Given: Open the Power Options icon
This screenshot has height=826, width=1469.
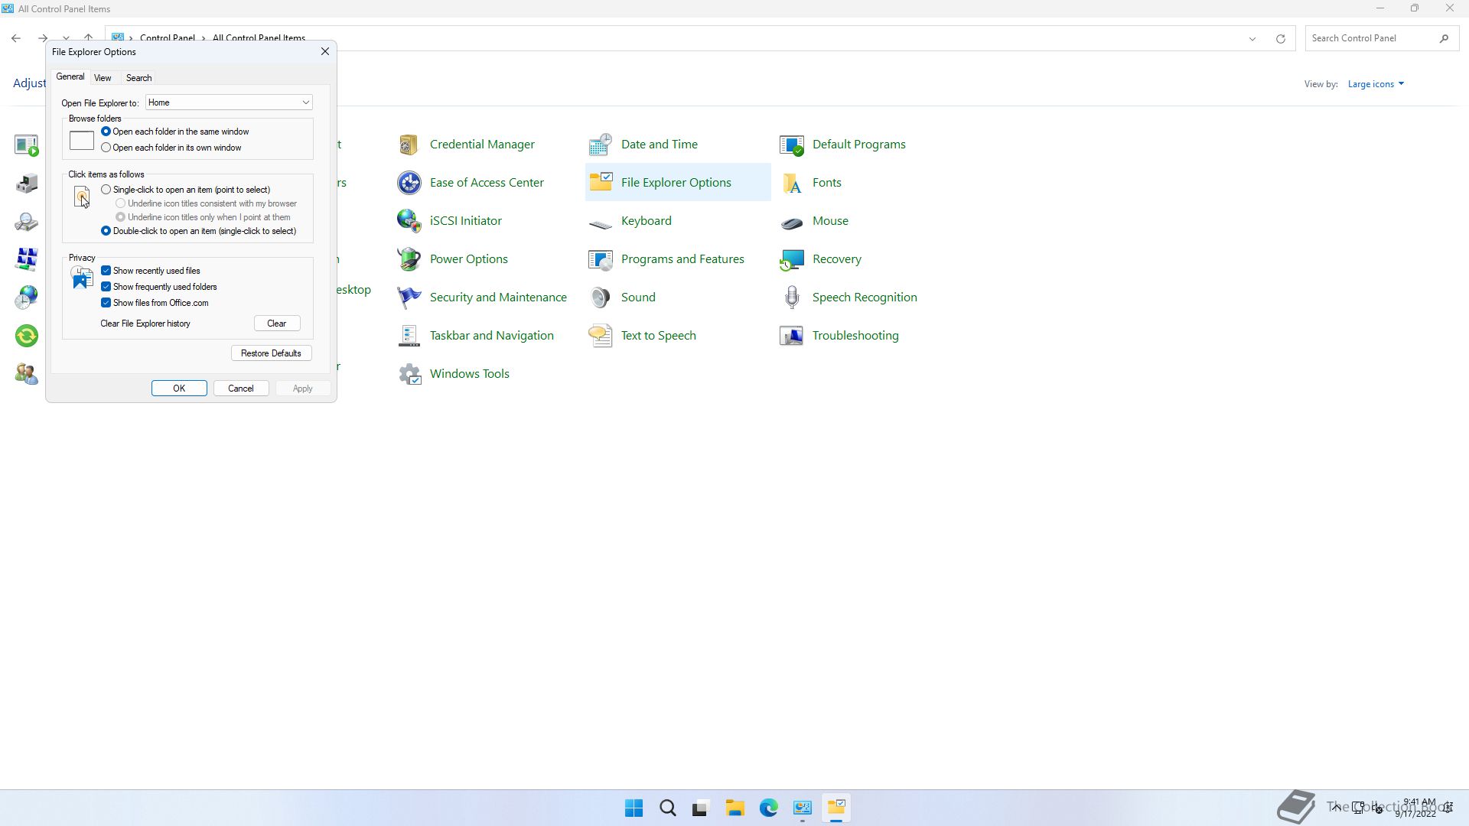Looking at the screenshot, I should pyautogui.click(x=409, y=259).
